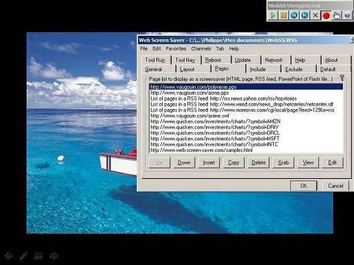This screenshot has height=265, width=354.
Task: Switch to the Include tab
Action: click(x=264, y=69)
